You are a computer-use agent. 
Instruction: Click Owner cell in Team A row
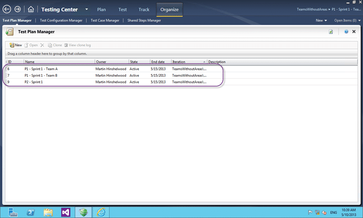point(111,69)
